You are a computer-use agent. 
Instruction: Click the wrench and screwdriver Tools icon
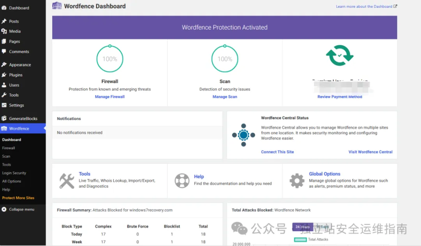coord(67,181)
